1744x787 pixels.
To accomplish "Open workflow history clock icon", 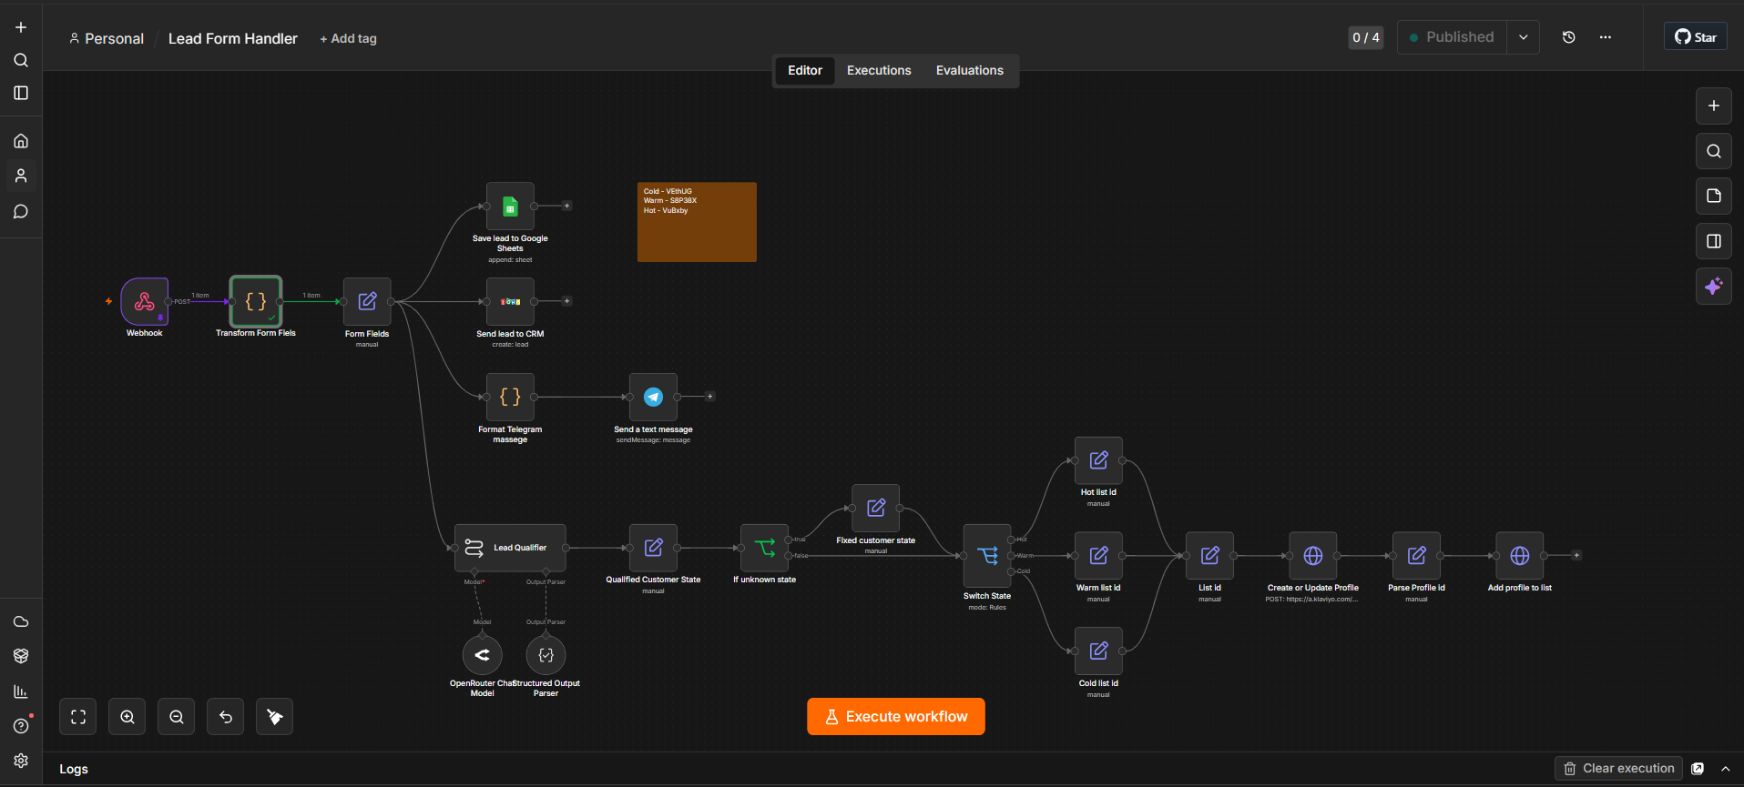I will pos(1568,37).
